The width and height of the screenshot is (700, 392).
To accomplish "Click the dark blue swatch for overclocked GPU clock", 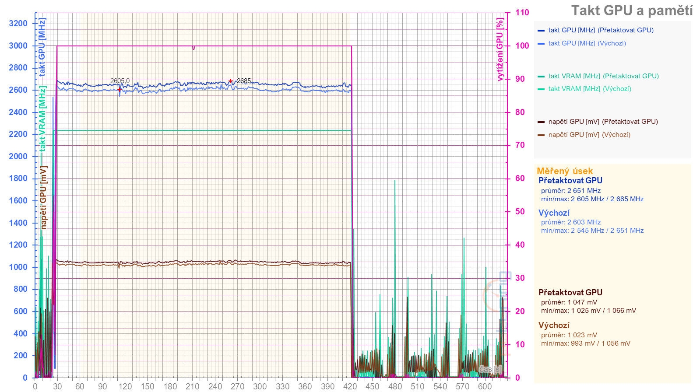I will click(541, 31).
